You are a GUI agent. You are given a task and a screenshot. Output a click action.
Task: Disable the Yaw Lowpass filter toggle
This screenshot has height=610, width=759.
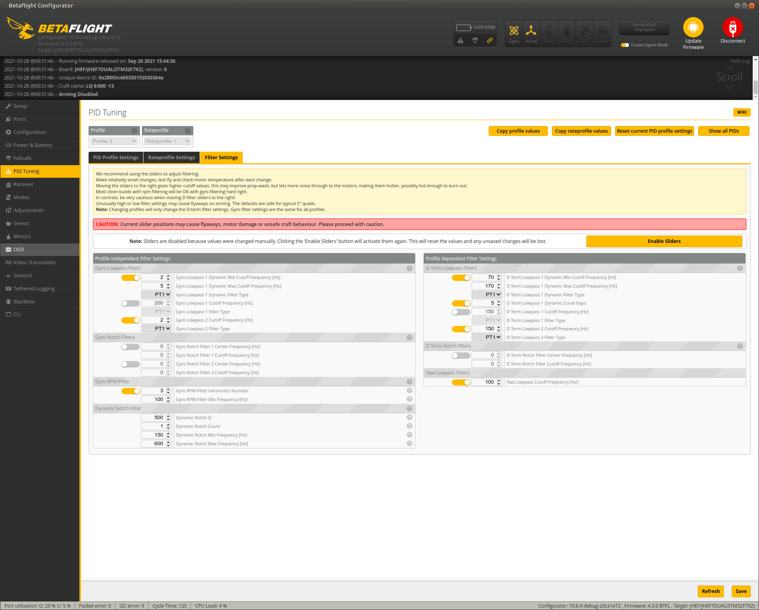click(x=461, y=382)
